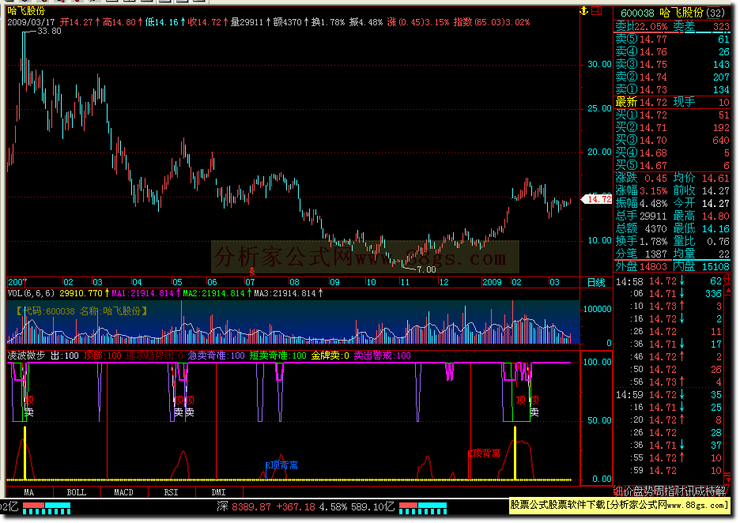
Task: Click the 换手 1.78% turnover field
Action: pyautogui.click(x=641, y=242)
